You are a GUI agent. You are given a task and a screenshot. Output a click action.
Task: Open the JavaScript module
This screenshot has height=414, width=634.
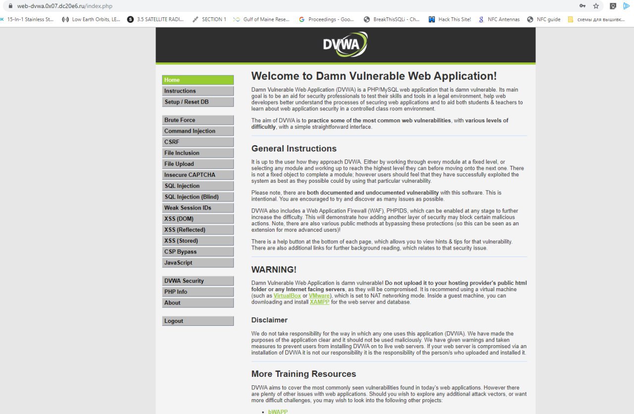pyautogui.click(x=198, y=263)
